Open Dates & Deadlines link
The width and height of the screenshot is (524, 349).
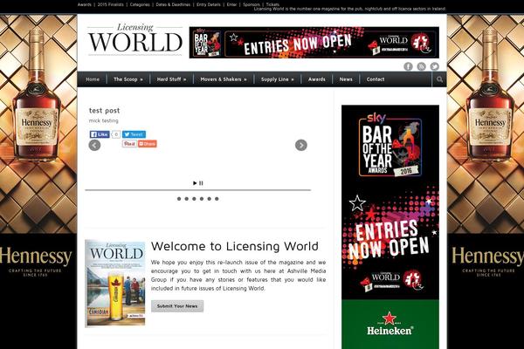coord(173,4)
